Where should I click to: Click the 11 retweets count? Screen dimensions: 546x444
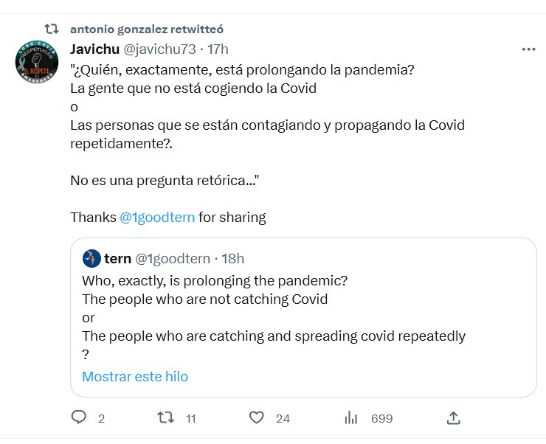click(190, 418)
